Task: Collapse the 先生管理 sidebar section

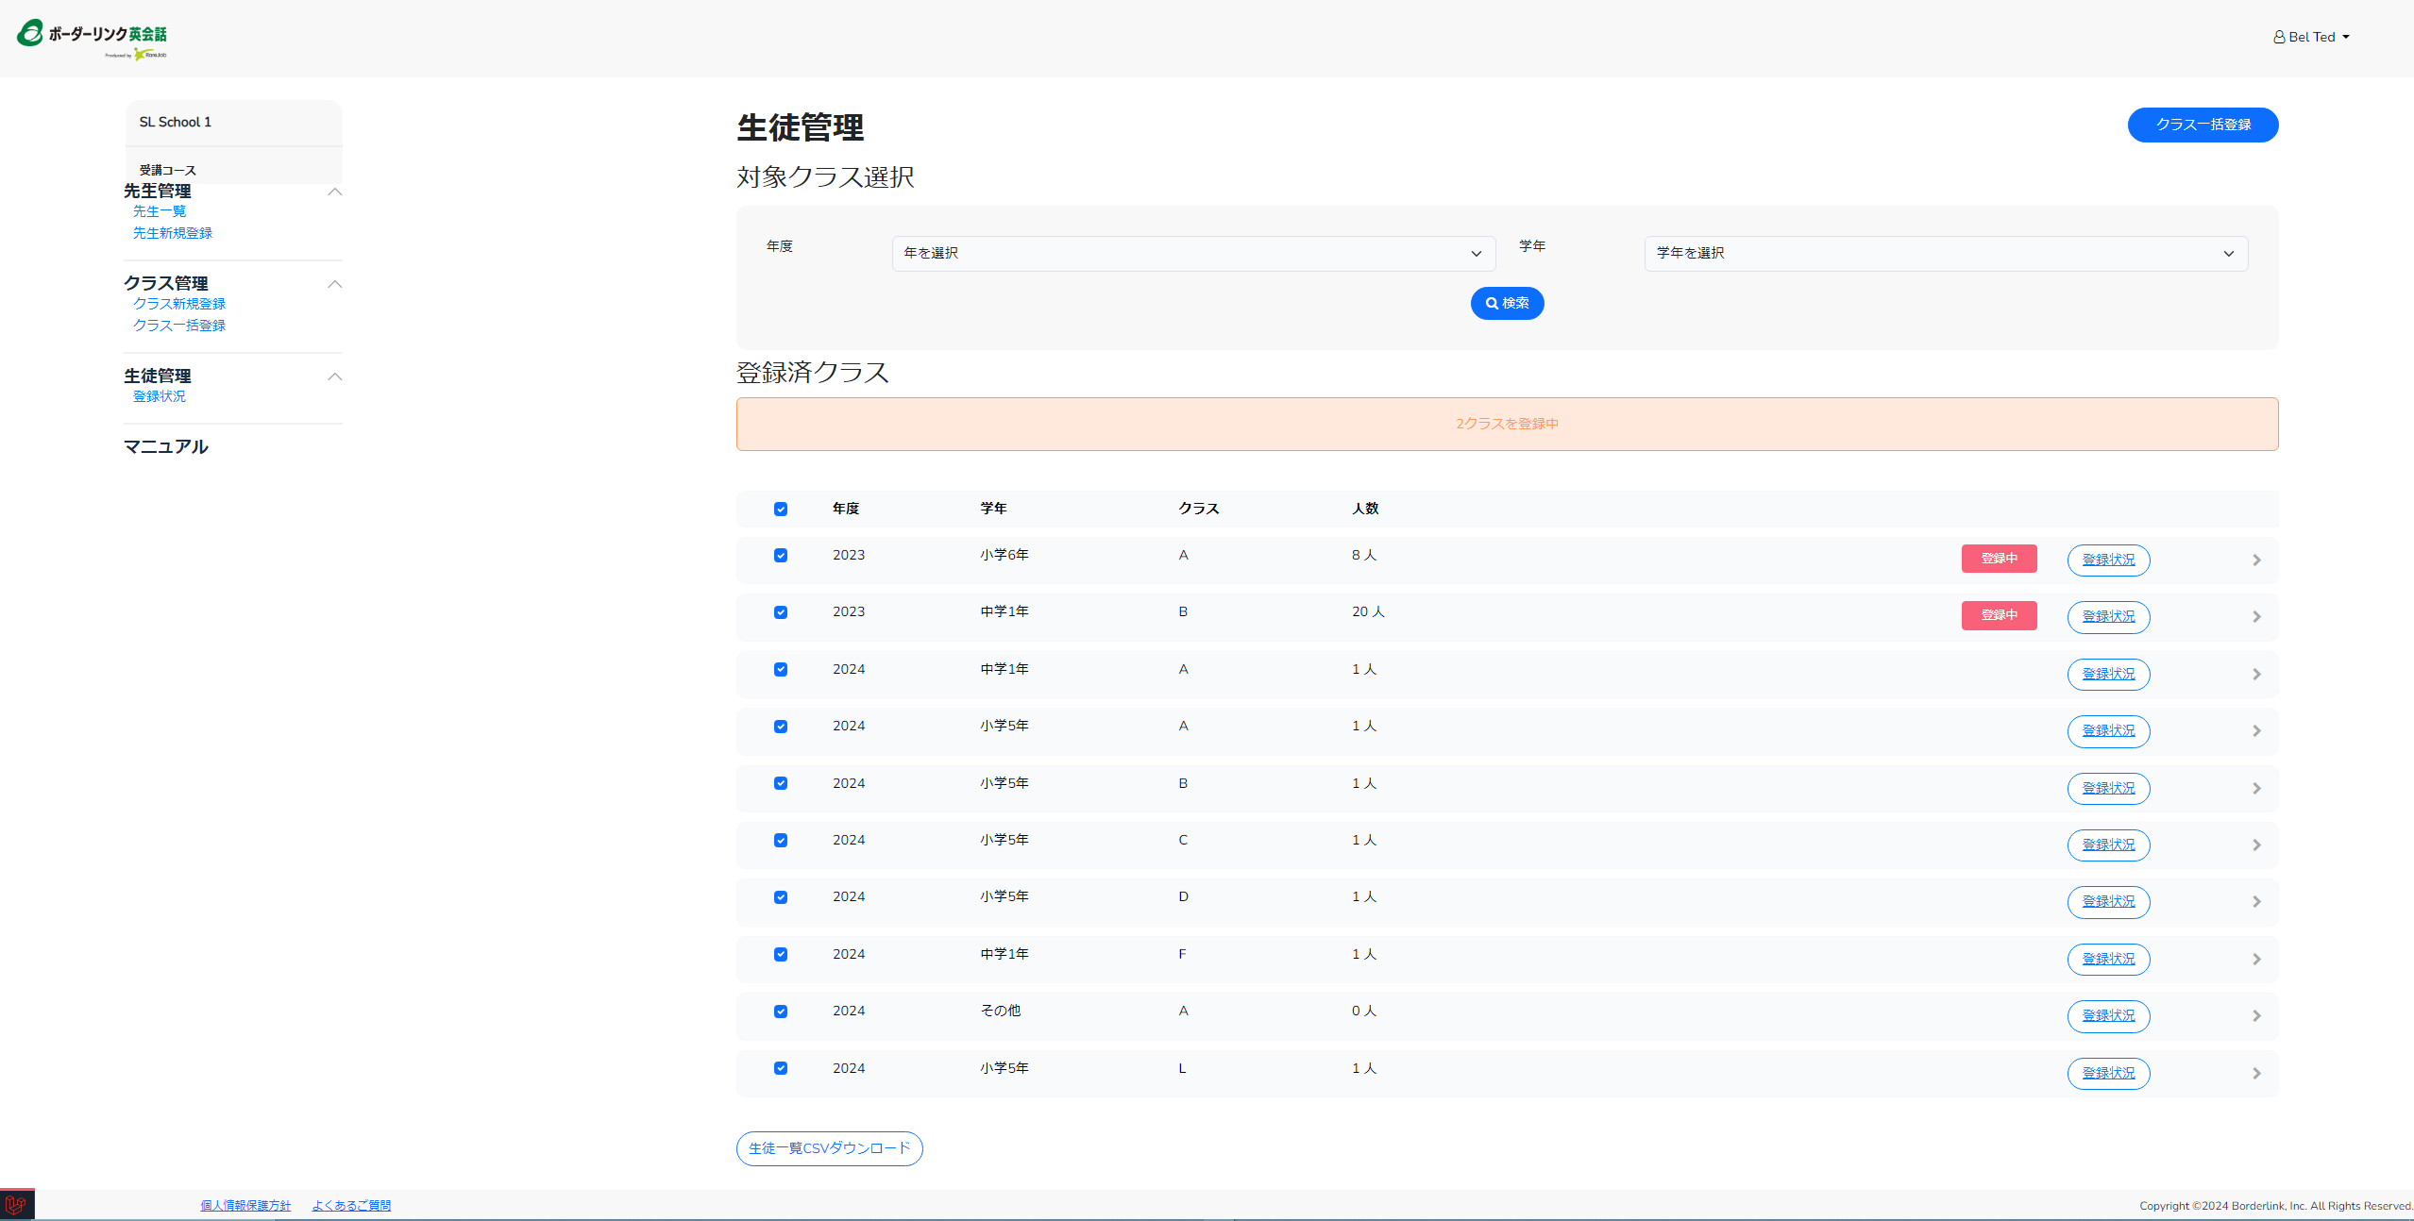Action: [334, 192]
